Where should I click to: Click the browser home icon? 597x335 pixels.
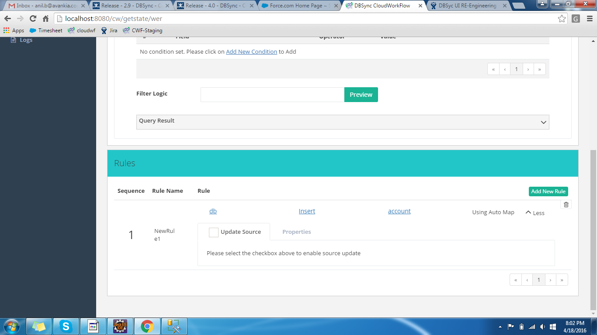45,19
